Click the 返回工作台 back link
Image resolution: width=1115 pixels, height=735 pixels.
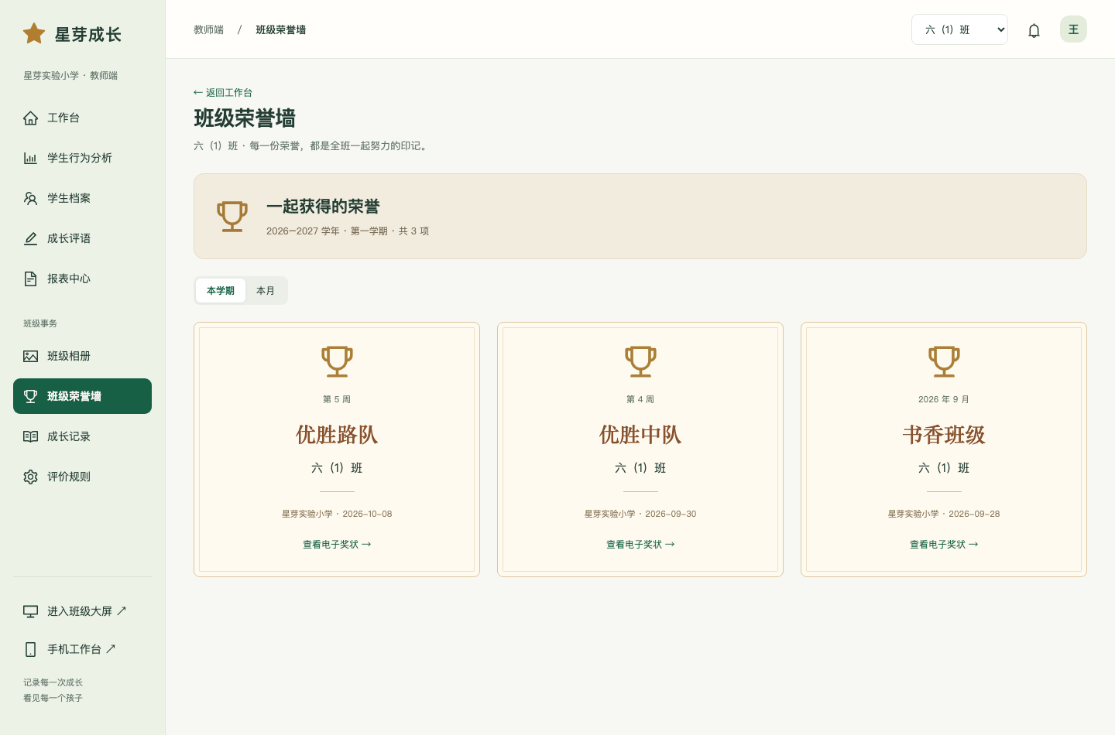[223, 92]
